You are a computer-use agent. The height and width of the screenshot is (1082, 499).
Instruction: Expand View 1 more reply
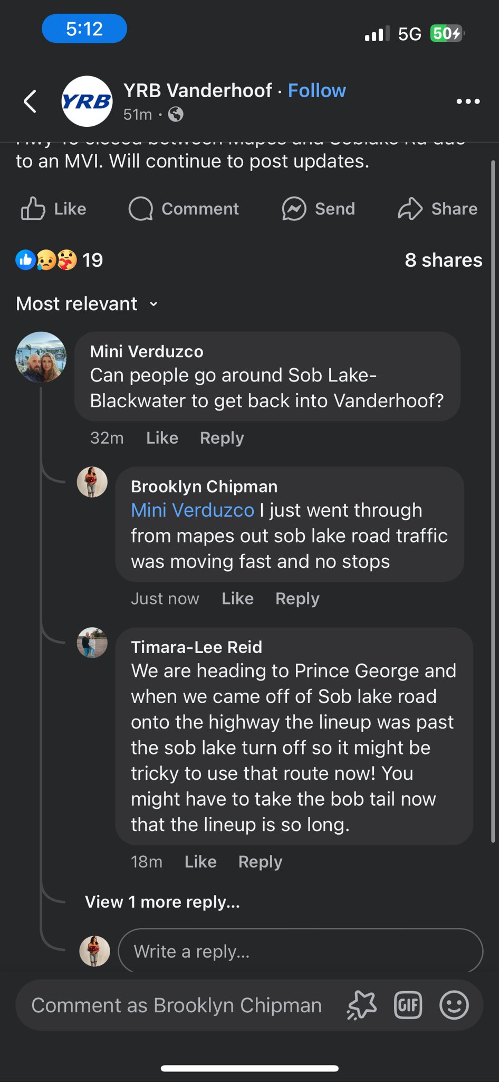162,902
